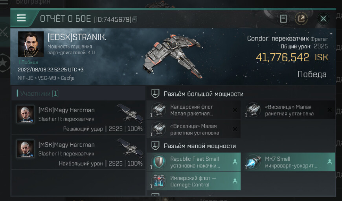Select the second «Виселица» module on the right

click(x=289, y=110)
